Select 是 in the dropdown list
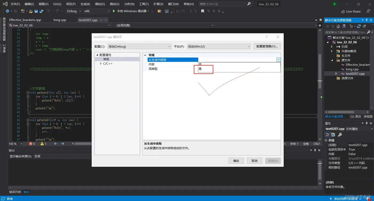The width and height of the screenshot is (374, 201). (x=239, y=69)
